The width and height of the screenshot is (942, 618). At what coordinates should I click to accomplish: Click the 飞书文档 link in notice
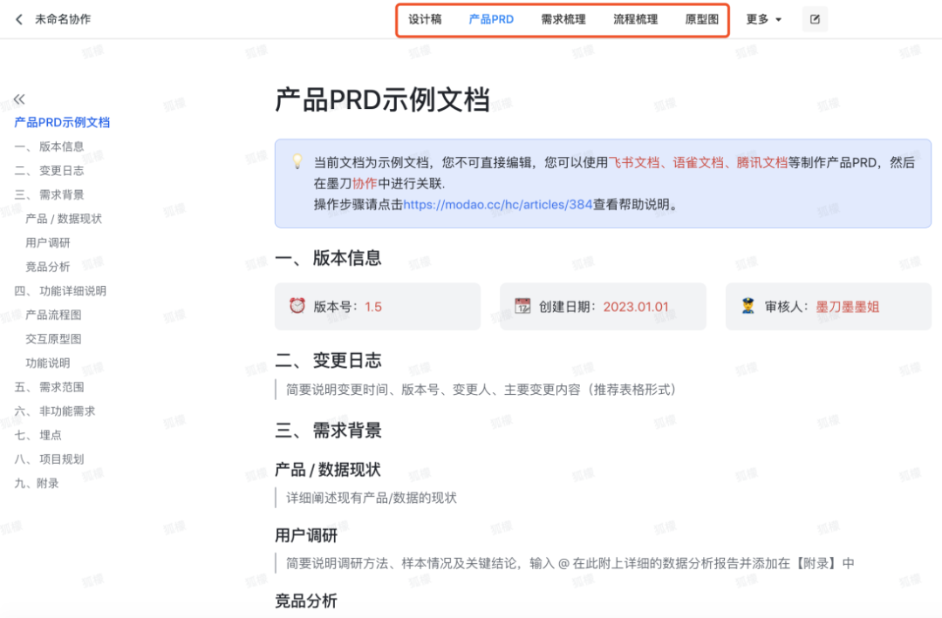(x=634, y=162)
